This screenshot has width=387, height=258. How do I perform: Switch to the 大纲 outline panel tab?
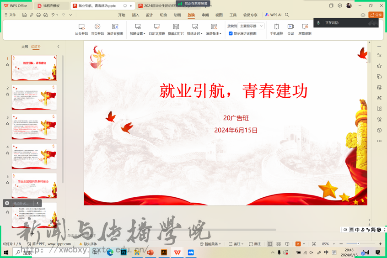point(25,47)
